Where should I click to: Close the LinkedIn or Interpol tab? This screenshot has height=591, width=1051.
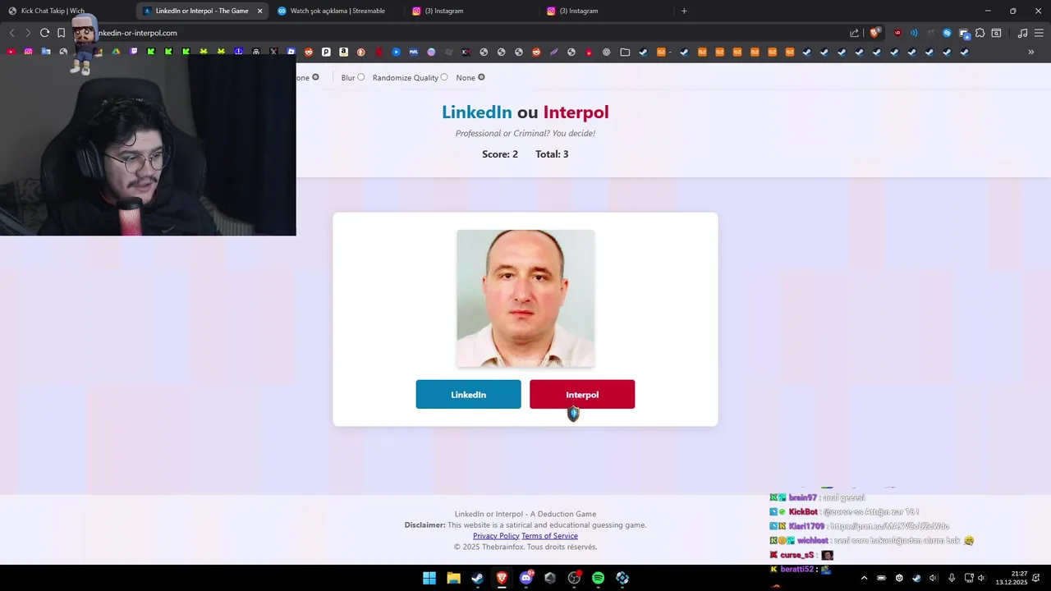coord(260,11)
